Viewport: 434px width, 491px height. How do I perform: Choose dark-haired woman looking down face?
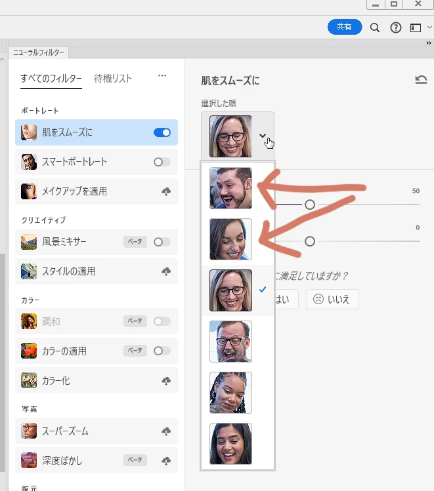pyautogui.click(x=230, y=239)
